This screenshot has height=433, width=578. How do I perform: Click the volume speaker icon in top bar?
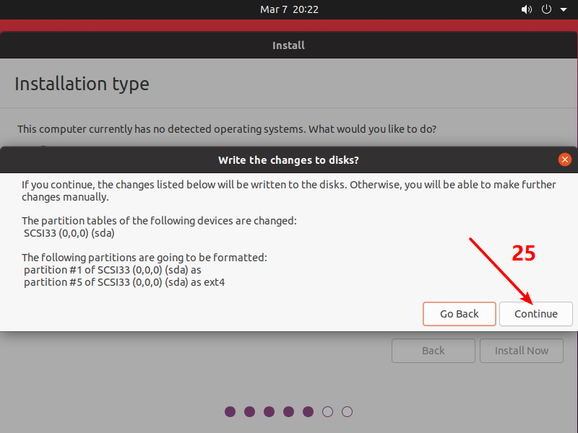click(x=525, y=10)
